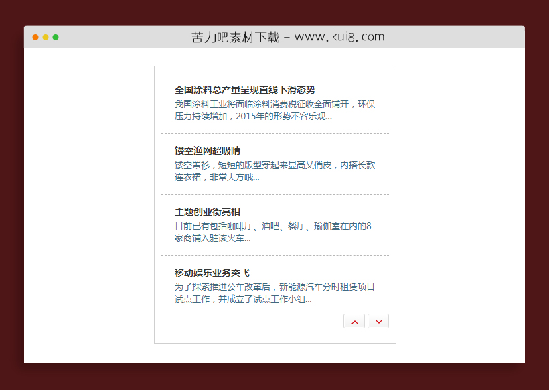The height and width of the screenshot is (390, 549).
Task: Select the down chevron to view next news
Action: [378, 321]
